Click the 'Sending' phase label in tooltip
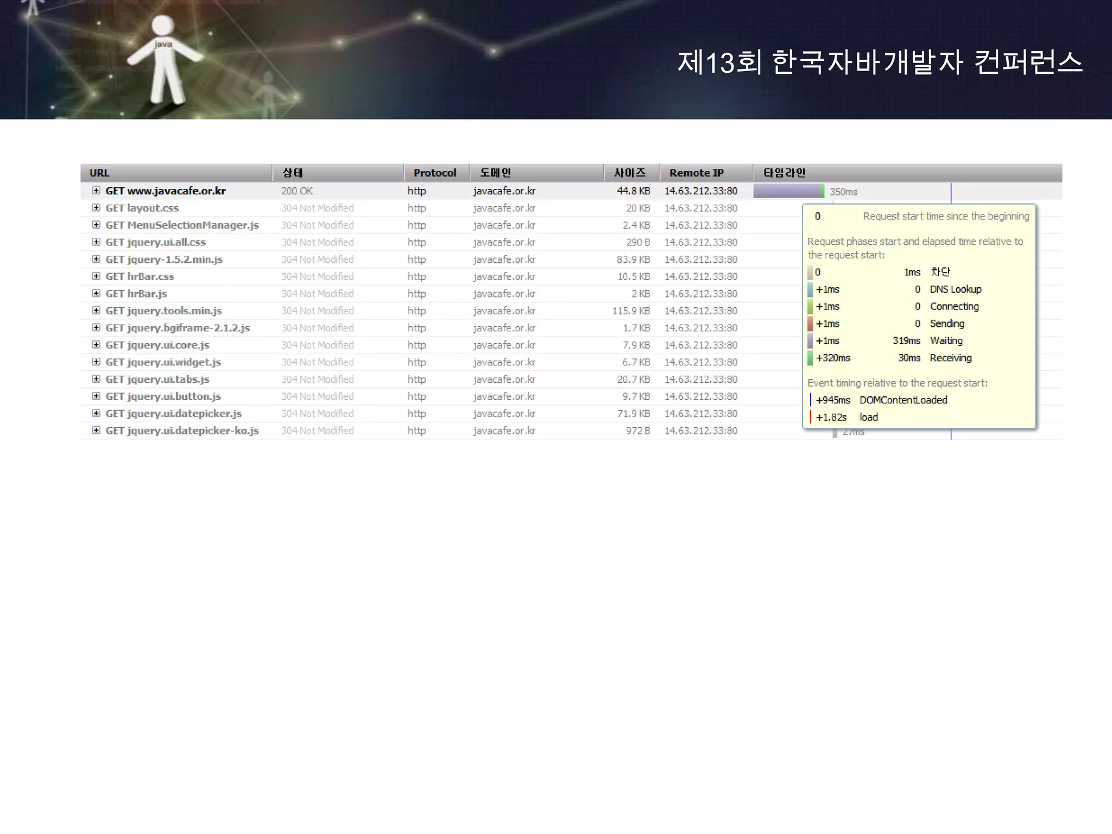Viewport: 1112px width, 834px height. (x=947, y=324)
